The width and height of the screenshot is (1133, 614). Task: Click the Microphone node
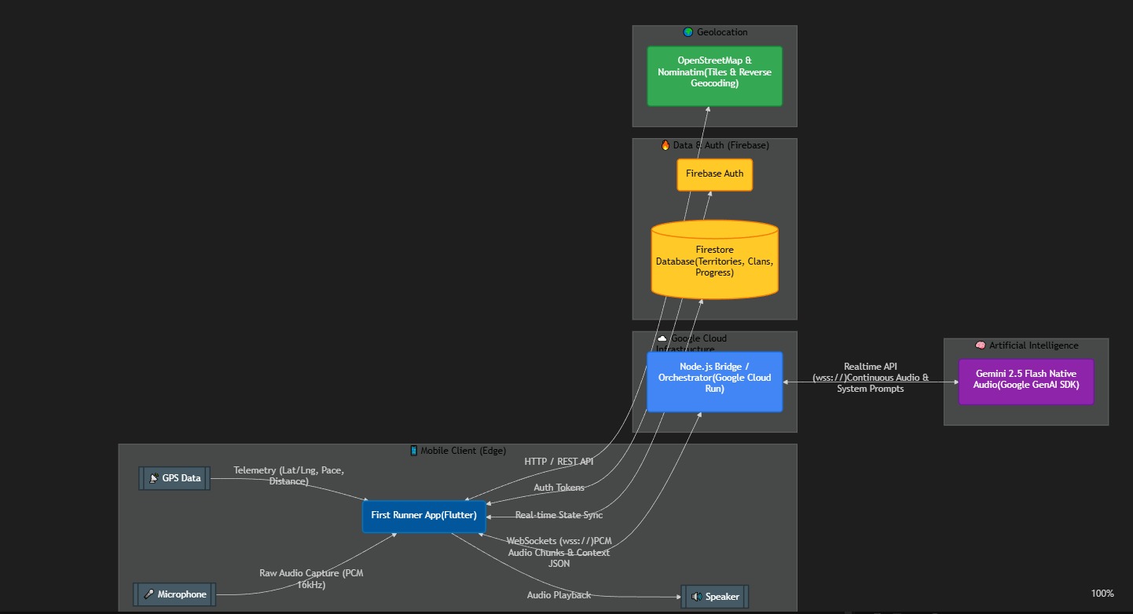(x=174, y=594)
